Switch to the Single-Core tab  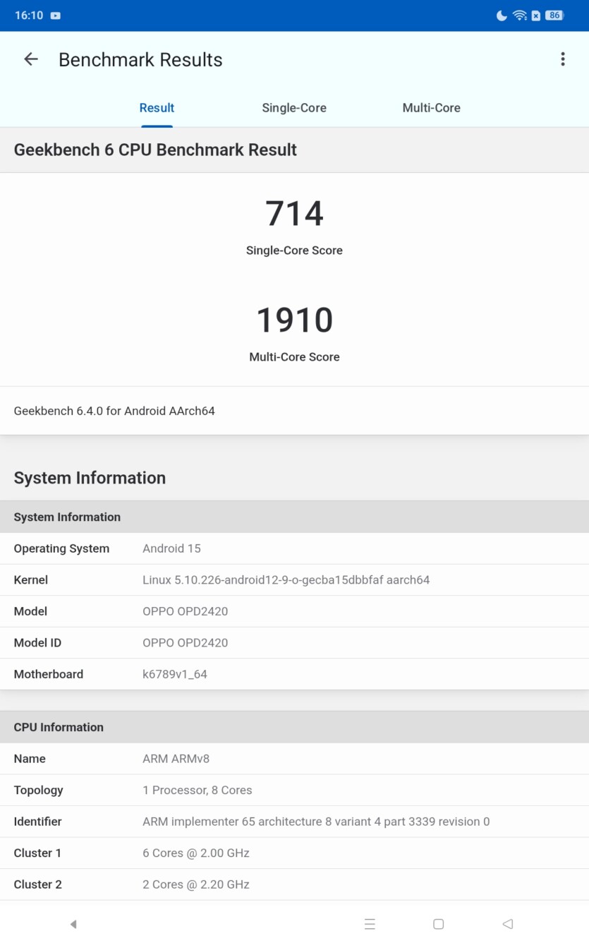click(293, 108)
